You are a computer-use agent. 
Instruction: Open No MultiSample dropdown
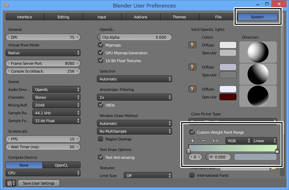click(x=134, y=131)
